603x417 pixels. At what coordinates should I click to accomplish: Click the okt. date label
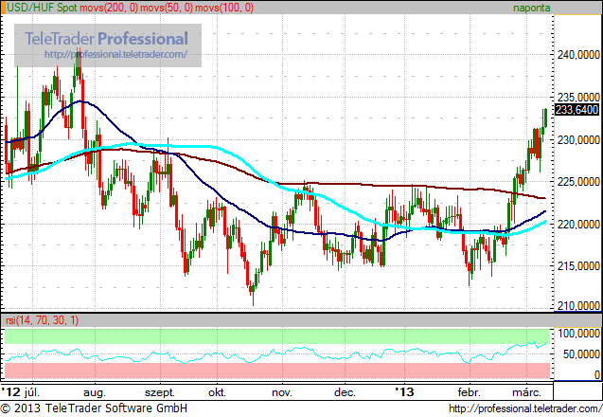click(217, 392)
